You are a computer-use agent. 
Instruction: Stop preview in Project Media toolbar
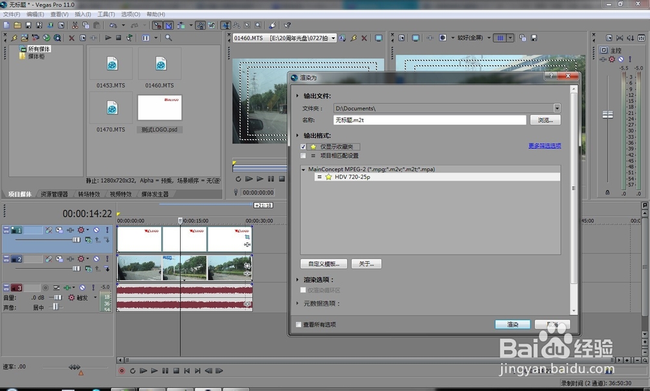(118, 38)
